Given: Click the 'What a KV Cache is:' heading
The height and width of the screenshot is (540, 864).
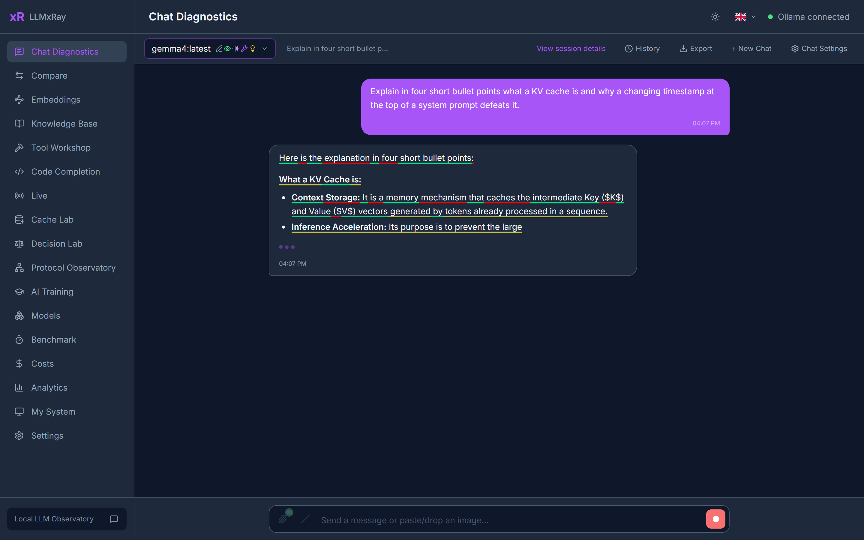Looking at the screenshot, I should pyautogui.click(x=320, y=179).
